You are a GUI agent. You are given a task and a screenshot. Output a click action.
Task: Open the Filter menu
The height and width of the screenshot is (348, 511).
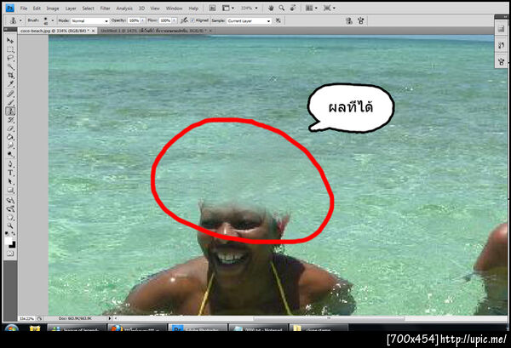[x=105, y=9]
